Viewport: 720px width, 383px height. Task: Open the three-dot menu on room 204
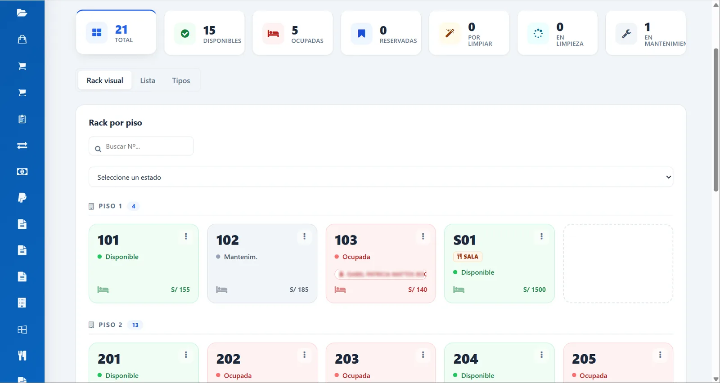click(x=541, y=355)
